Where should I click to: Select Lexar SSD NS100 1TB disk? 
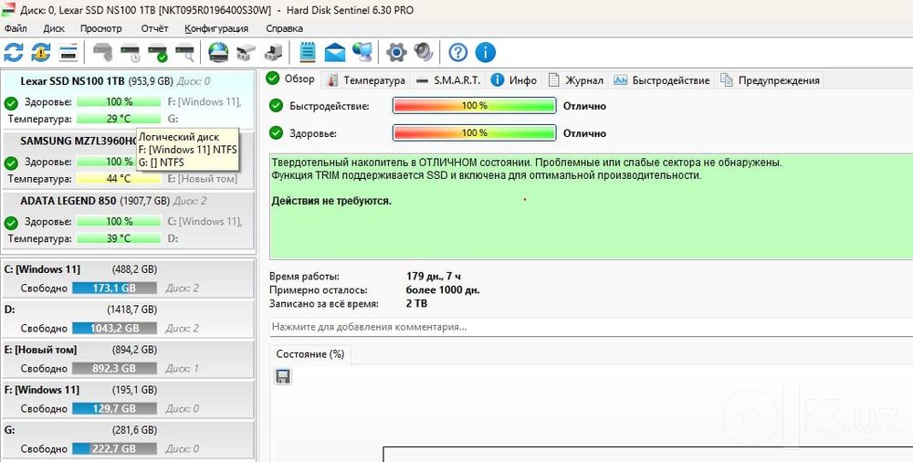128,100
